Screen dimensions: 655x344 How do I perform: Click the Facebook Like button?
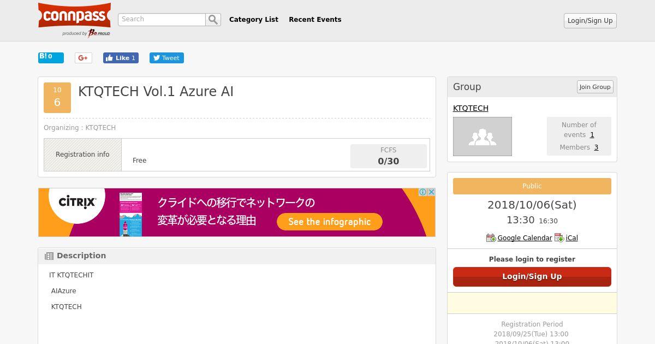[x=121, y=58]
